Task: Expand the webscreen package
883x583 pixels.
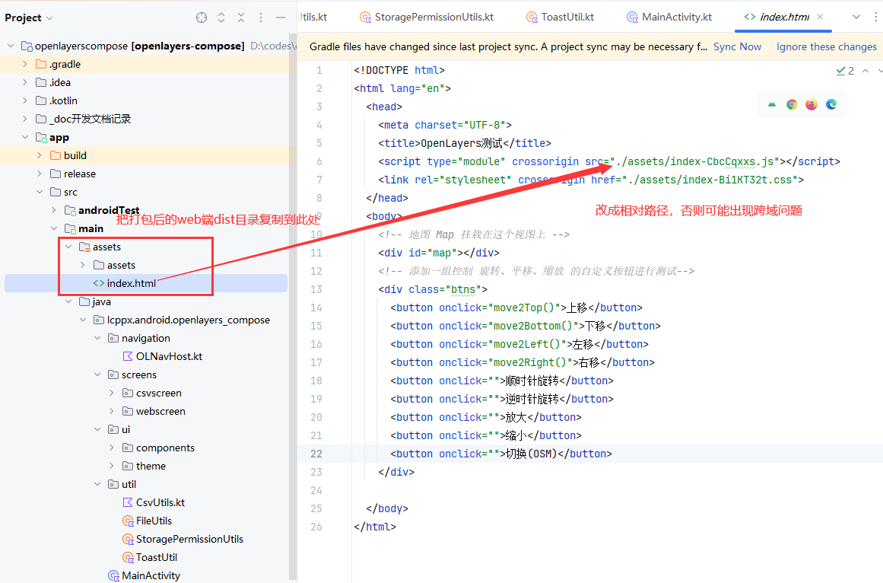Action: tap(112, 411)
